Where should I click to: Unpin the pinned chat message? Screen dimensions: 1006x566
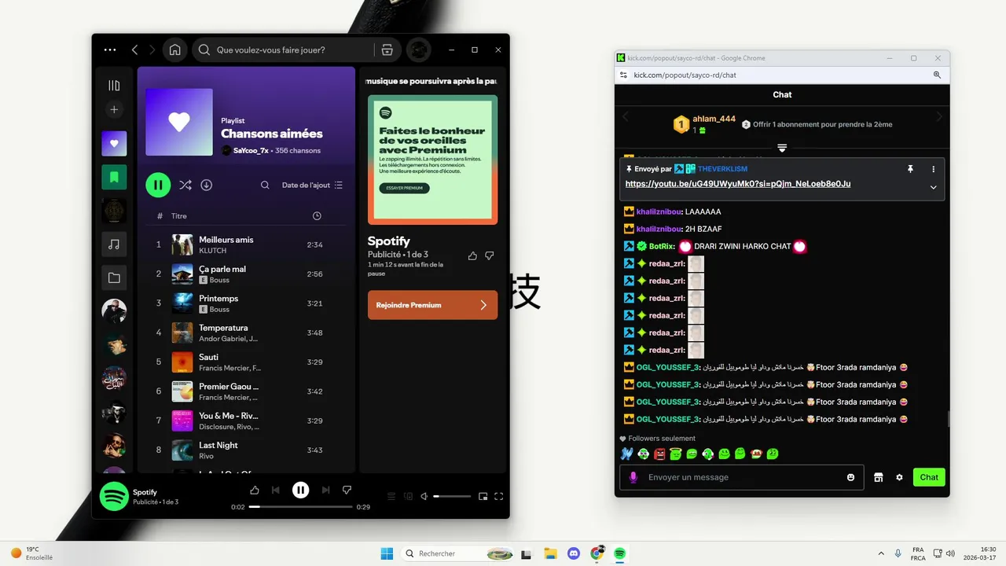click(910, 169)
